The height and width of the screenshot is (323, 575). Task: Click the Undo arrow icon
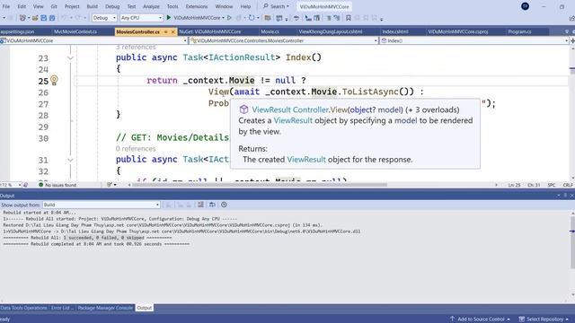pyautogui.click(x=64, y=18)
